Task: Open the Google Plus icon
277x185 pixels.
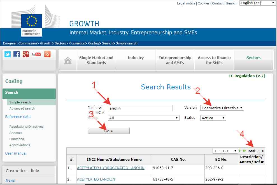Action: click(x=26, y=54)
